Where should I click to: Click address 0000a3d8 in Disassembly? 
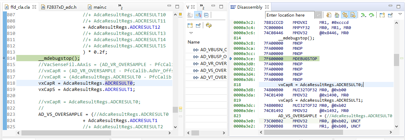point(244,90)
